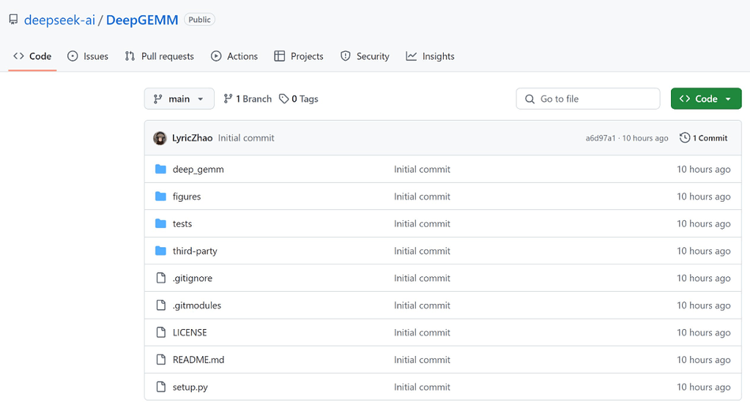The image size is (750, 408).
Task: View the 0 Tags list
Action: 299,99
